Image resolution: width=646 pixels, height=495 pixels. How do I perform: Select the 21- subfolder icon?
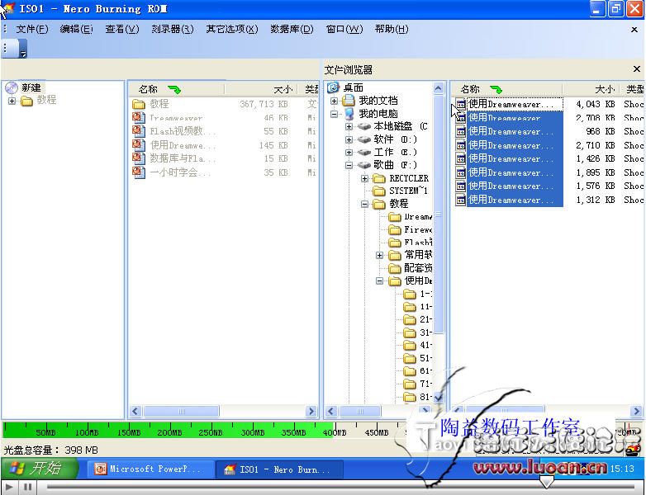click(410, 320)
